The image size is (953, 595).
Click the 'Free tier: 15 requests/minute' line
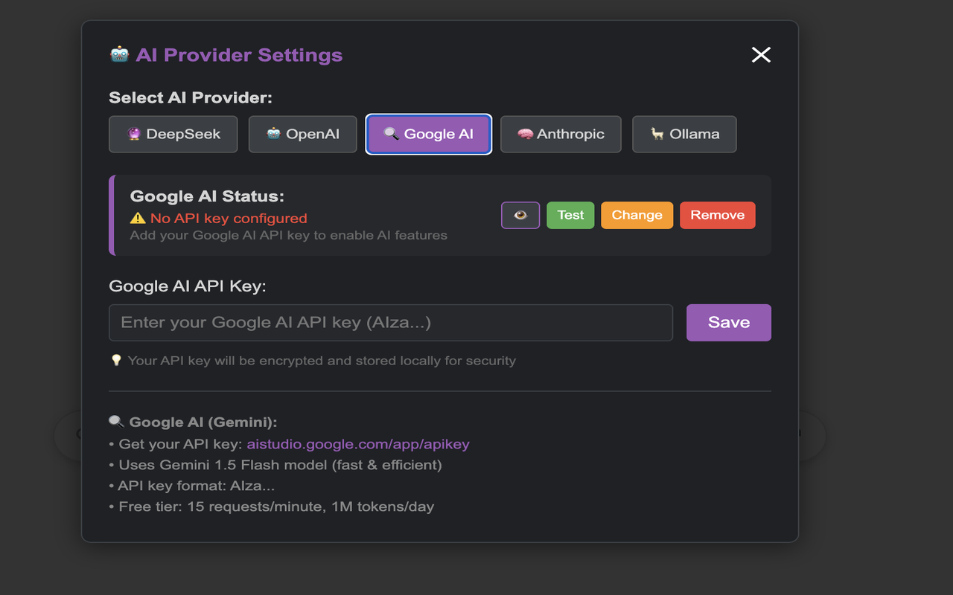[272, 506]
